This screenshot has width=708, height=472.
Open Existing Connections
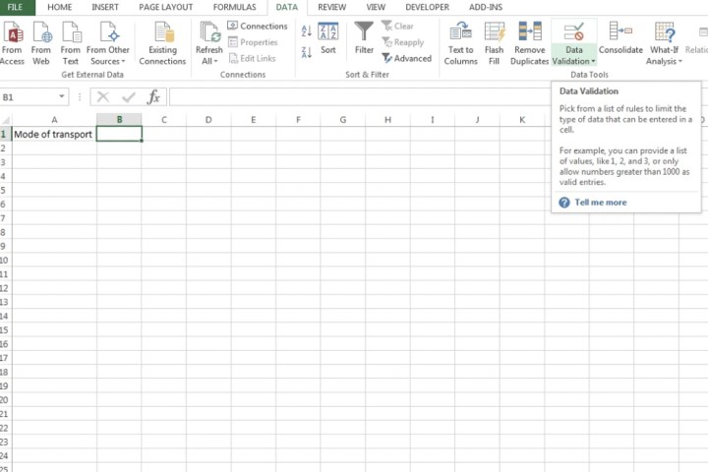(x=162, y=33)
